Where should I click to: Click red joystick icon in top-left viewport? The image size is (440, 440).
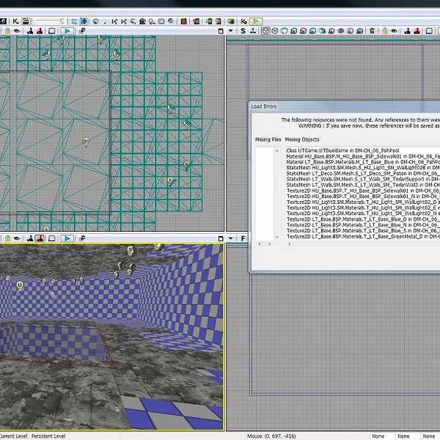[x=40, y=31]
